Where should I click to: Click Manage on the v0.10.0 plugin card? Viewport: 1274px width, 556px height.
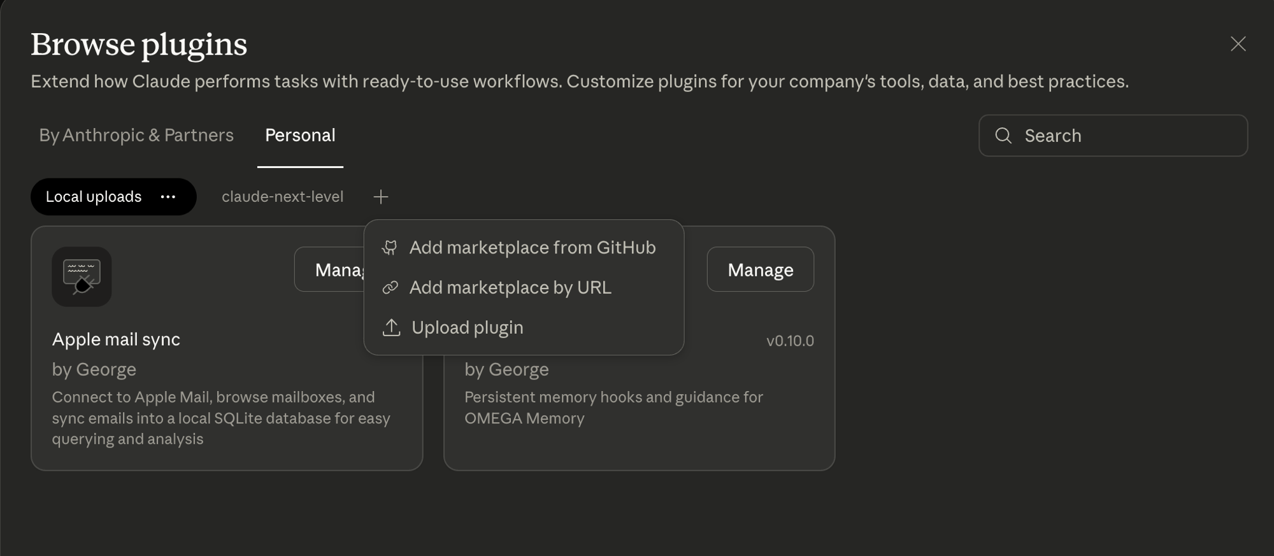760,269
